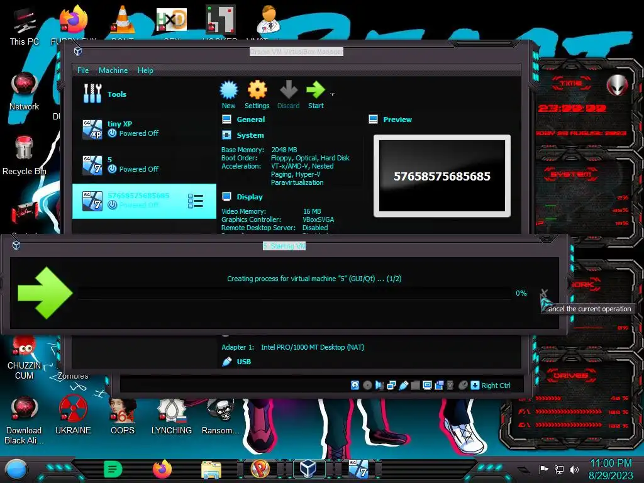Click the Remote Desktop Server Disabled value
Screen dimensions: 644x483
315,228
